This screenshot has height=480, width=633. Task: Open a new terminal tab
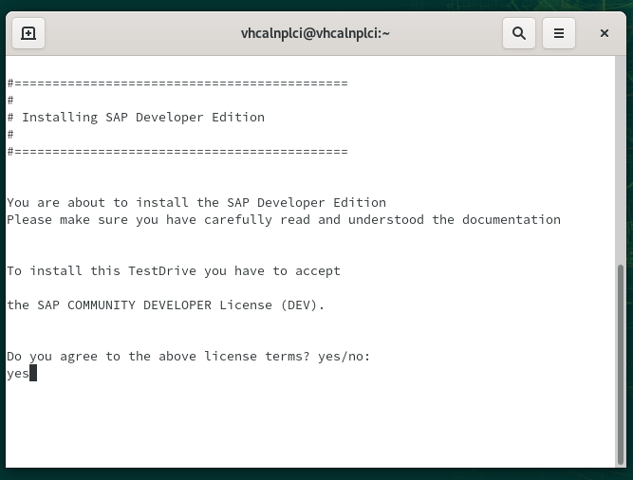coord(28,33)
